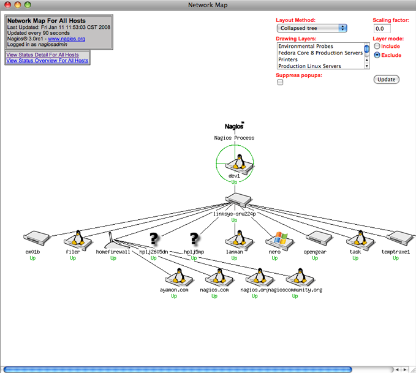Focus the Scaling factor input field
This screenshot has height=373, width=416.
(x=382, y=28)
